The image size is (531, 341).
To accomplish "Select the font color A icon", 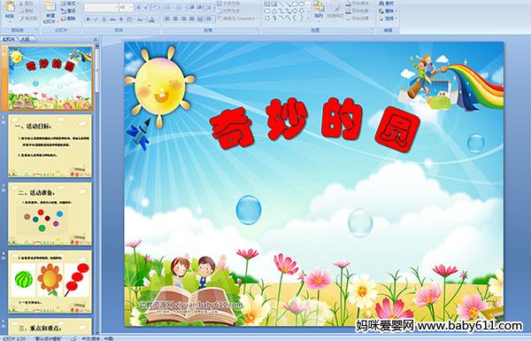I will 151,19.
